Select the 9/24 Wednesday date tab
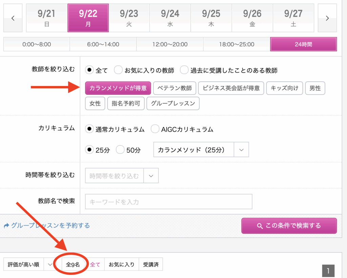Image resolution: width=347 pixels, height=278 pixels. tap(170, 18)
